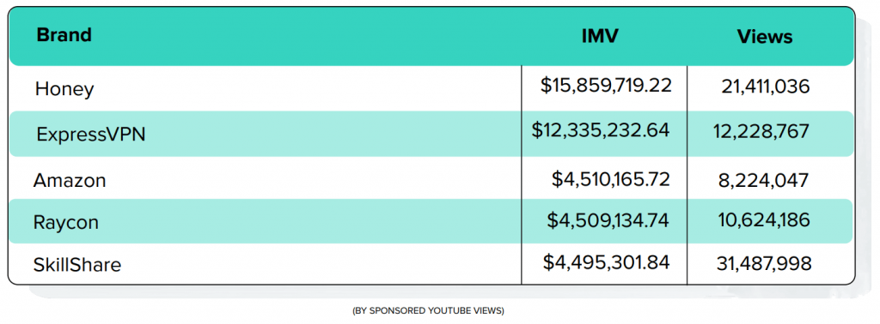Click the 'By Sponsored YouTube Views' caption
This screenshot has height=324, width=880.
tap(428, 310)
